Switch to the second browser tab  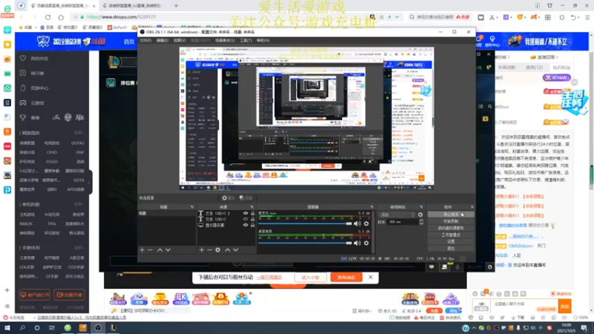click(134, 6)
